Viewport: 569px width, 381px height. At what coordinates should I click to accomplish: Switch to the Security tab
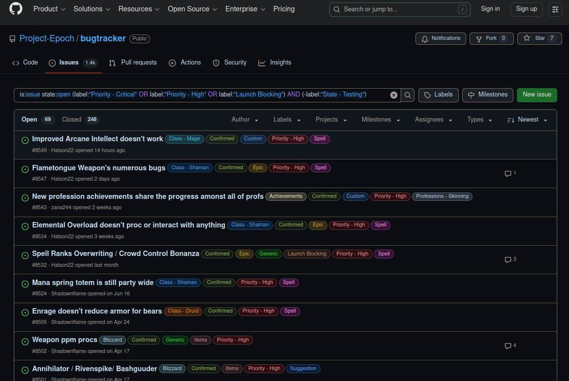coord(230,63)
